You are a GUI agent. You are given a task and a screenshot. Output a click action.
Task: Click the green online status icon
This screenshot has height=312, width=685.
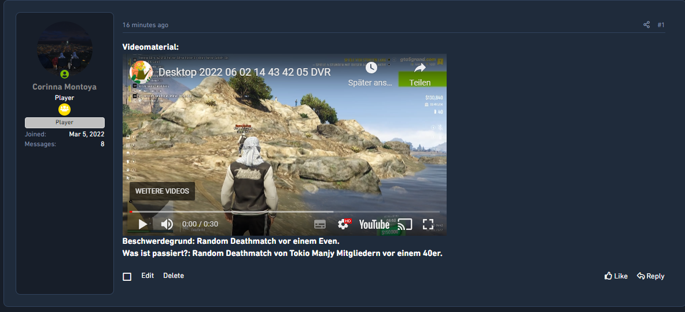[65, 74]
